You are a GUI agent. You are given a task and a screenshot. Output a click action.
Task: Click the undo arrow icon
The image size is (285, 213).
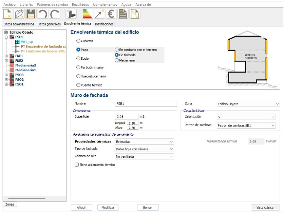(43, 14)
